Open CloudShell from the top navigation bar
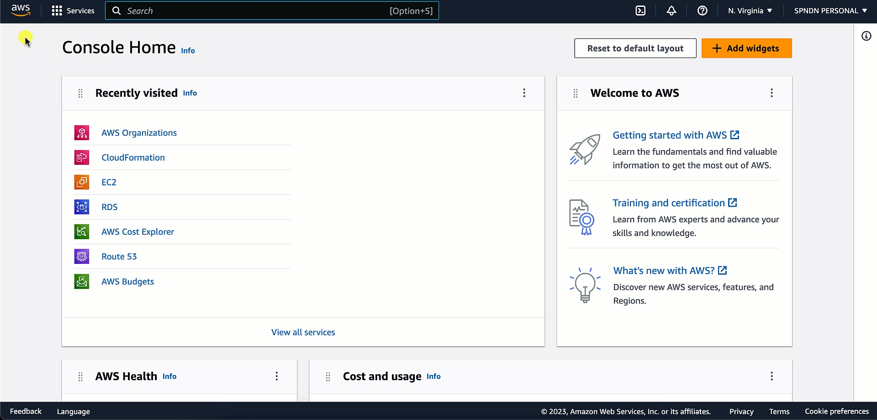 640,10
